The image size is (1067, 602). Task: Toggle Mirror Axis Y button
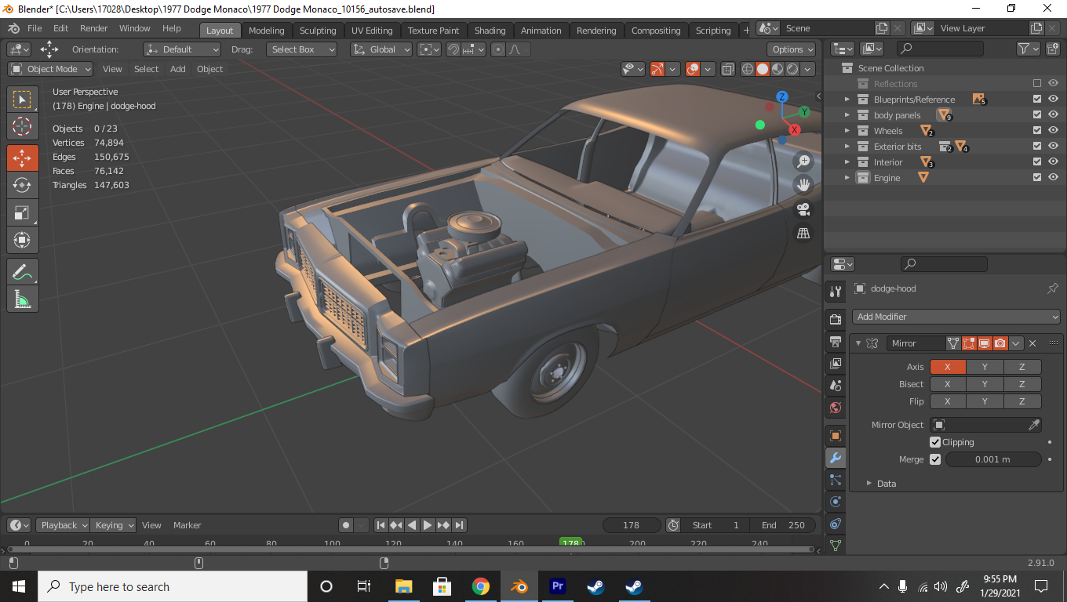(985, 367)
